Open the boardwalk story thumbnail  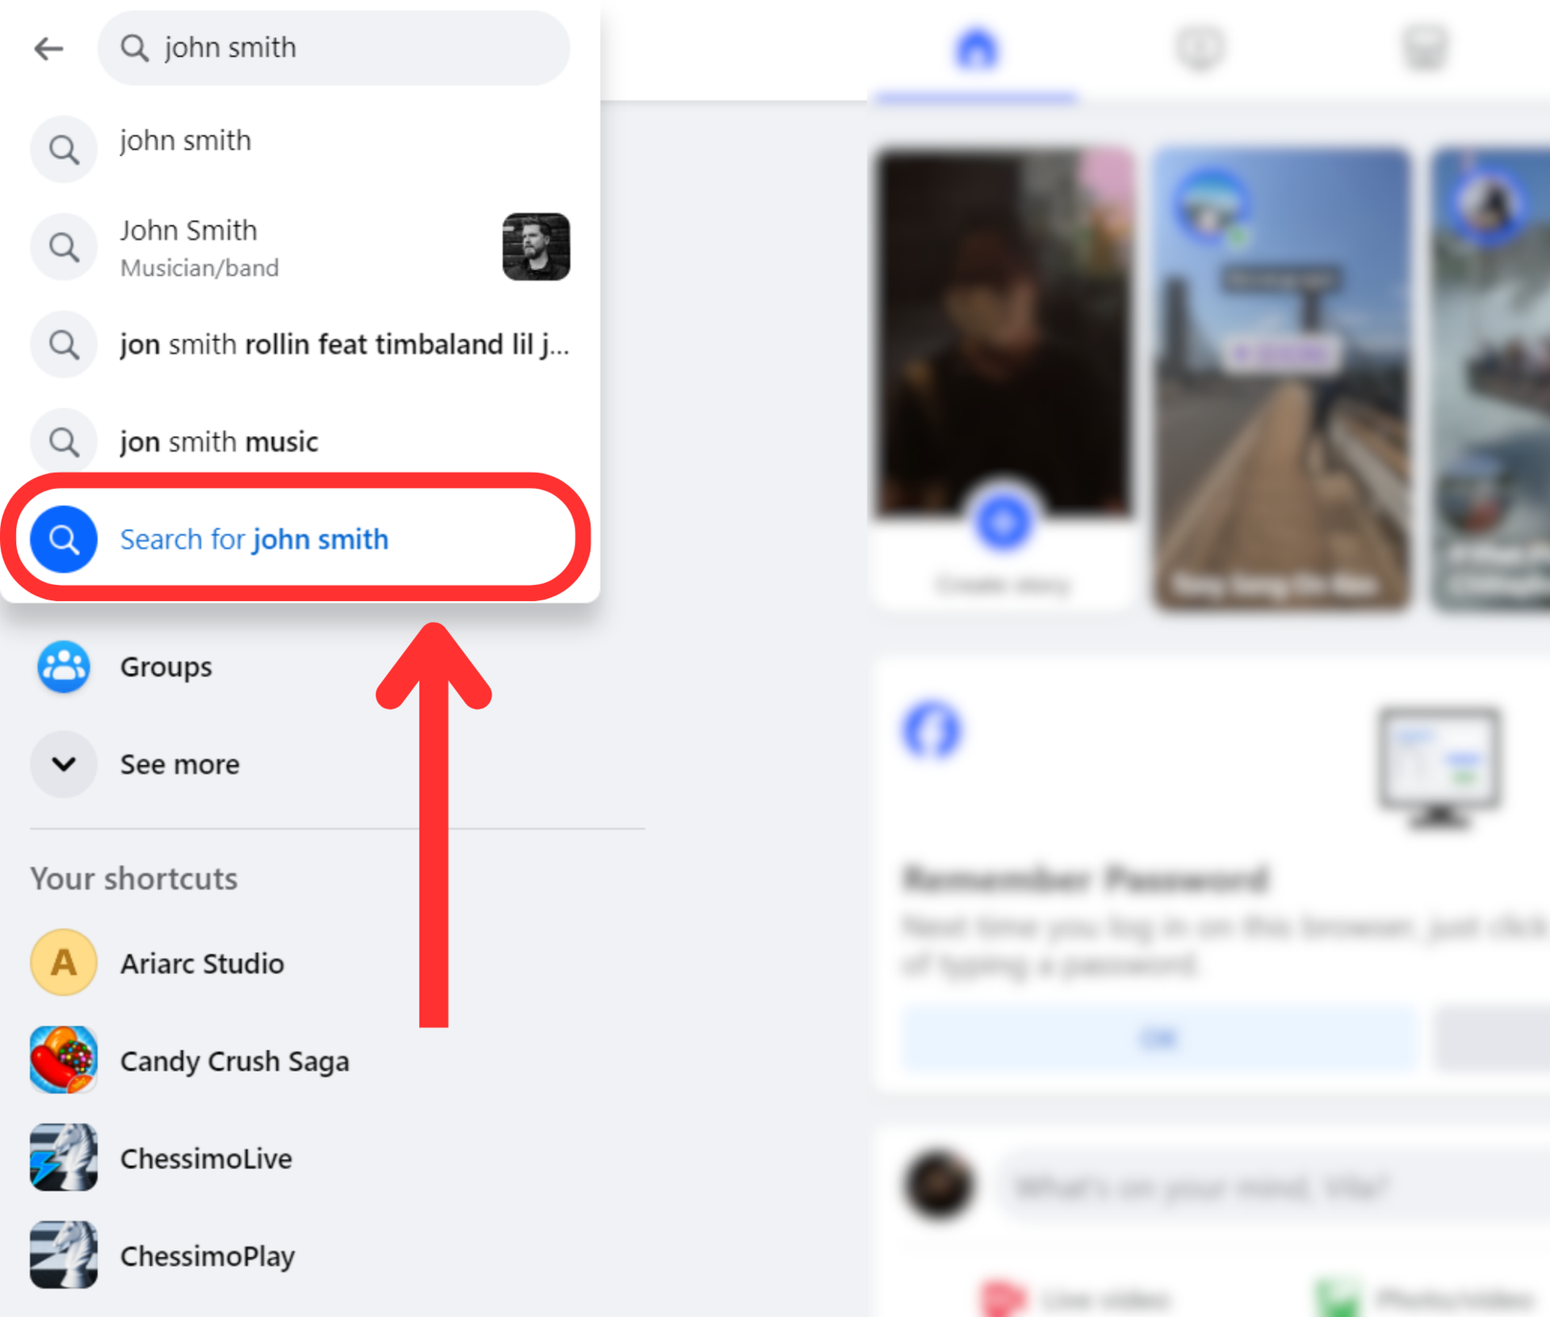[x=1282, y=379]
